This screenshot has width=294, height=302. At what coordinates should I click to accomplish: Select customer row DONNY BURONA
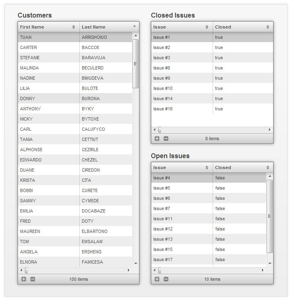75,98
